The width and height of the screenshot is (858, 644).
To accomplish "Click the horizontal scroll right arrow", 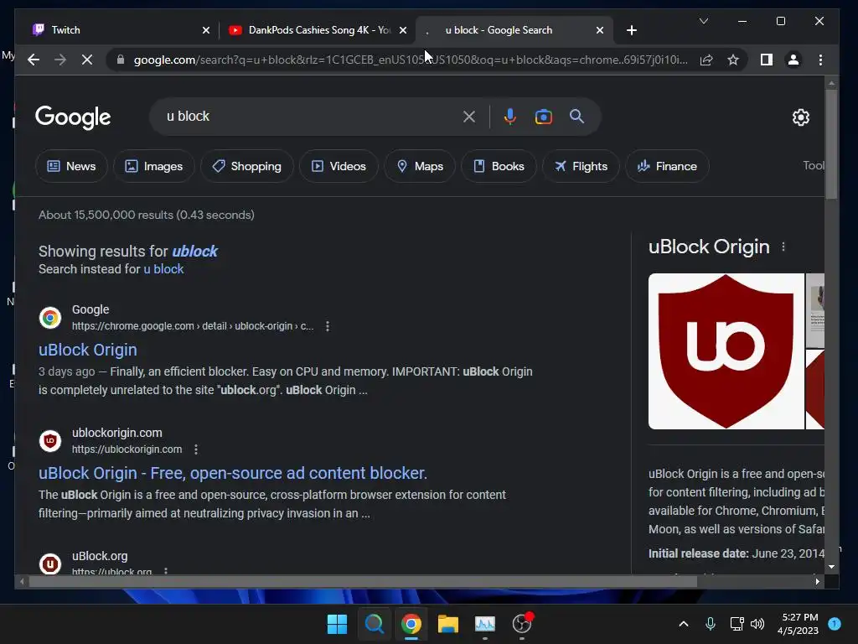I will (x=817, y=582).
